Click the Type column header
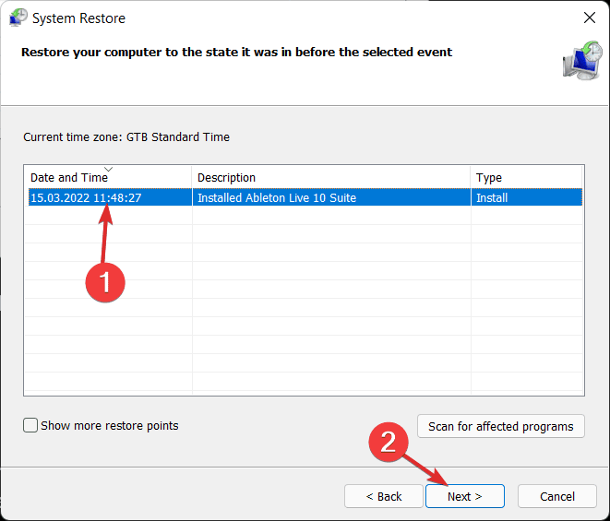Screen dimensions: 610x521 [x=489, y=177]
